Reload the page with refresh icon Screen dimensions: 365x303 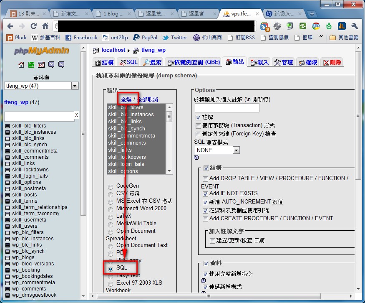[x=34, y=26]
